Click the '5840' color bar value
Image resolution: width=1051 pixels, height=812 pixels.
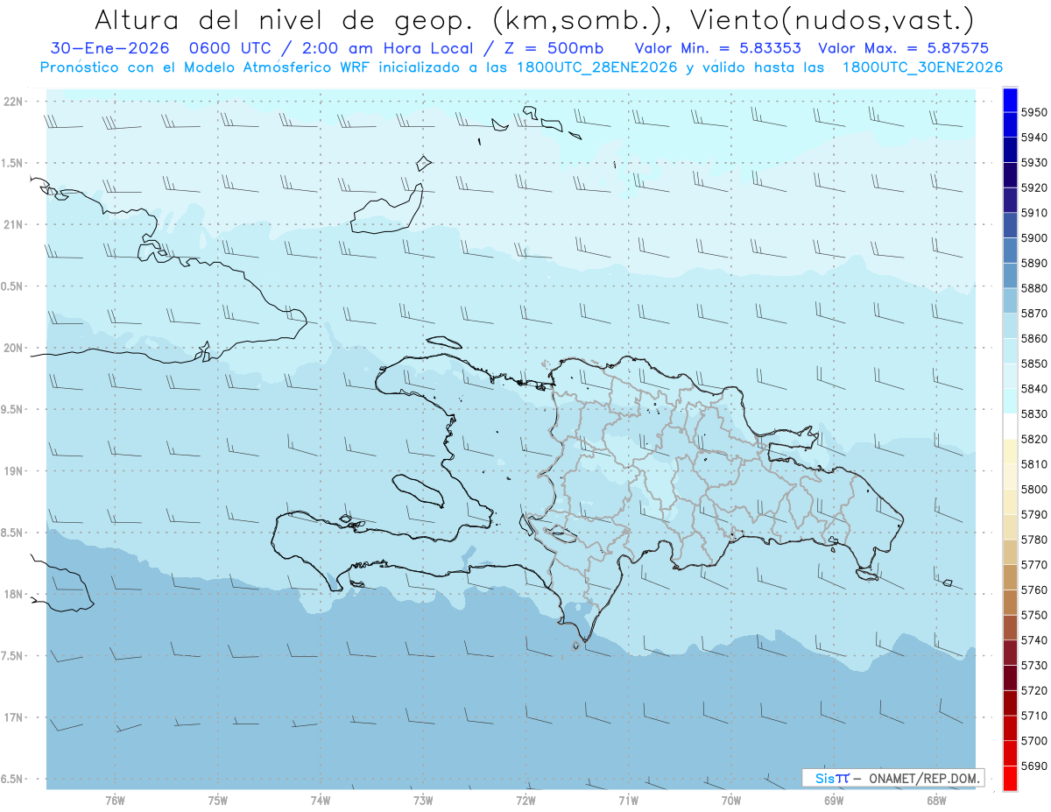(x=1033, y=389)
